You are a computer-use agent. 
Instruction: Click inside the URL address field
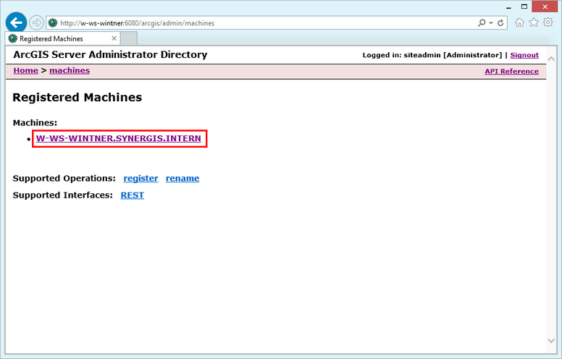point(261,23)
